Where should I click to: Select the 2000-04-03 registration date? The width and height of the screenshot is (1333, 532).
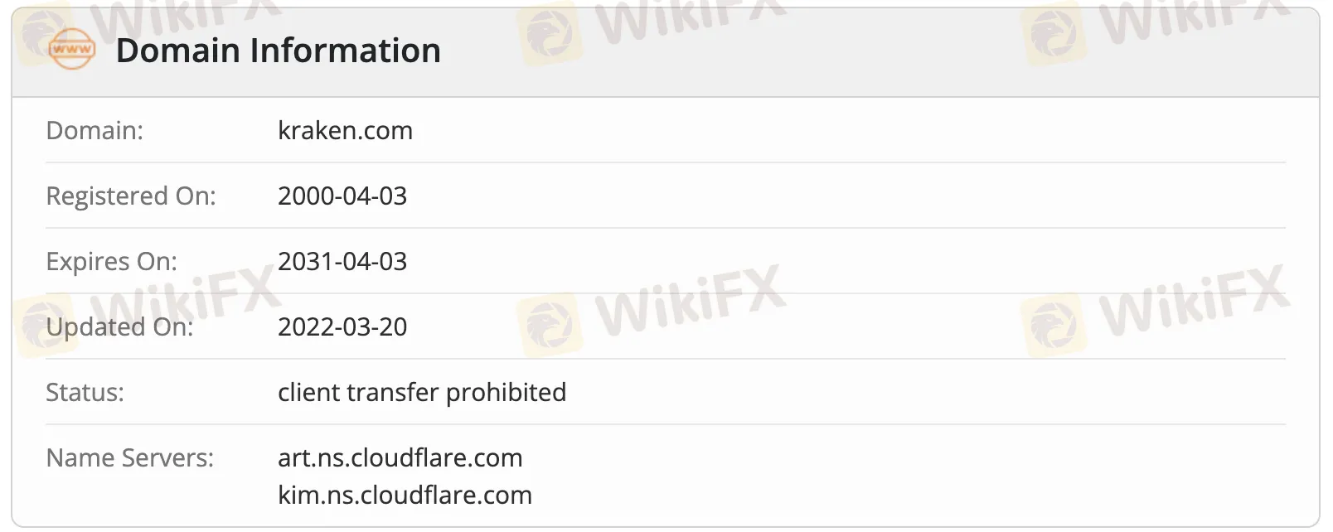click(342, 196)
